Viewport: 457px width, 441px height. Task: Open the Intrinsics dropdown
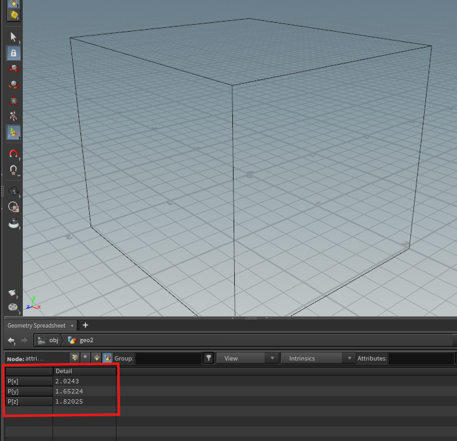tap(317, 358)
